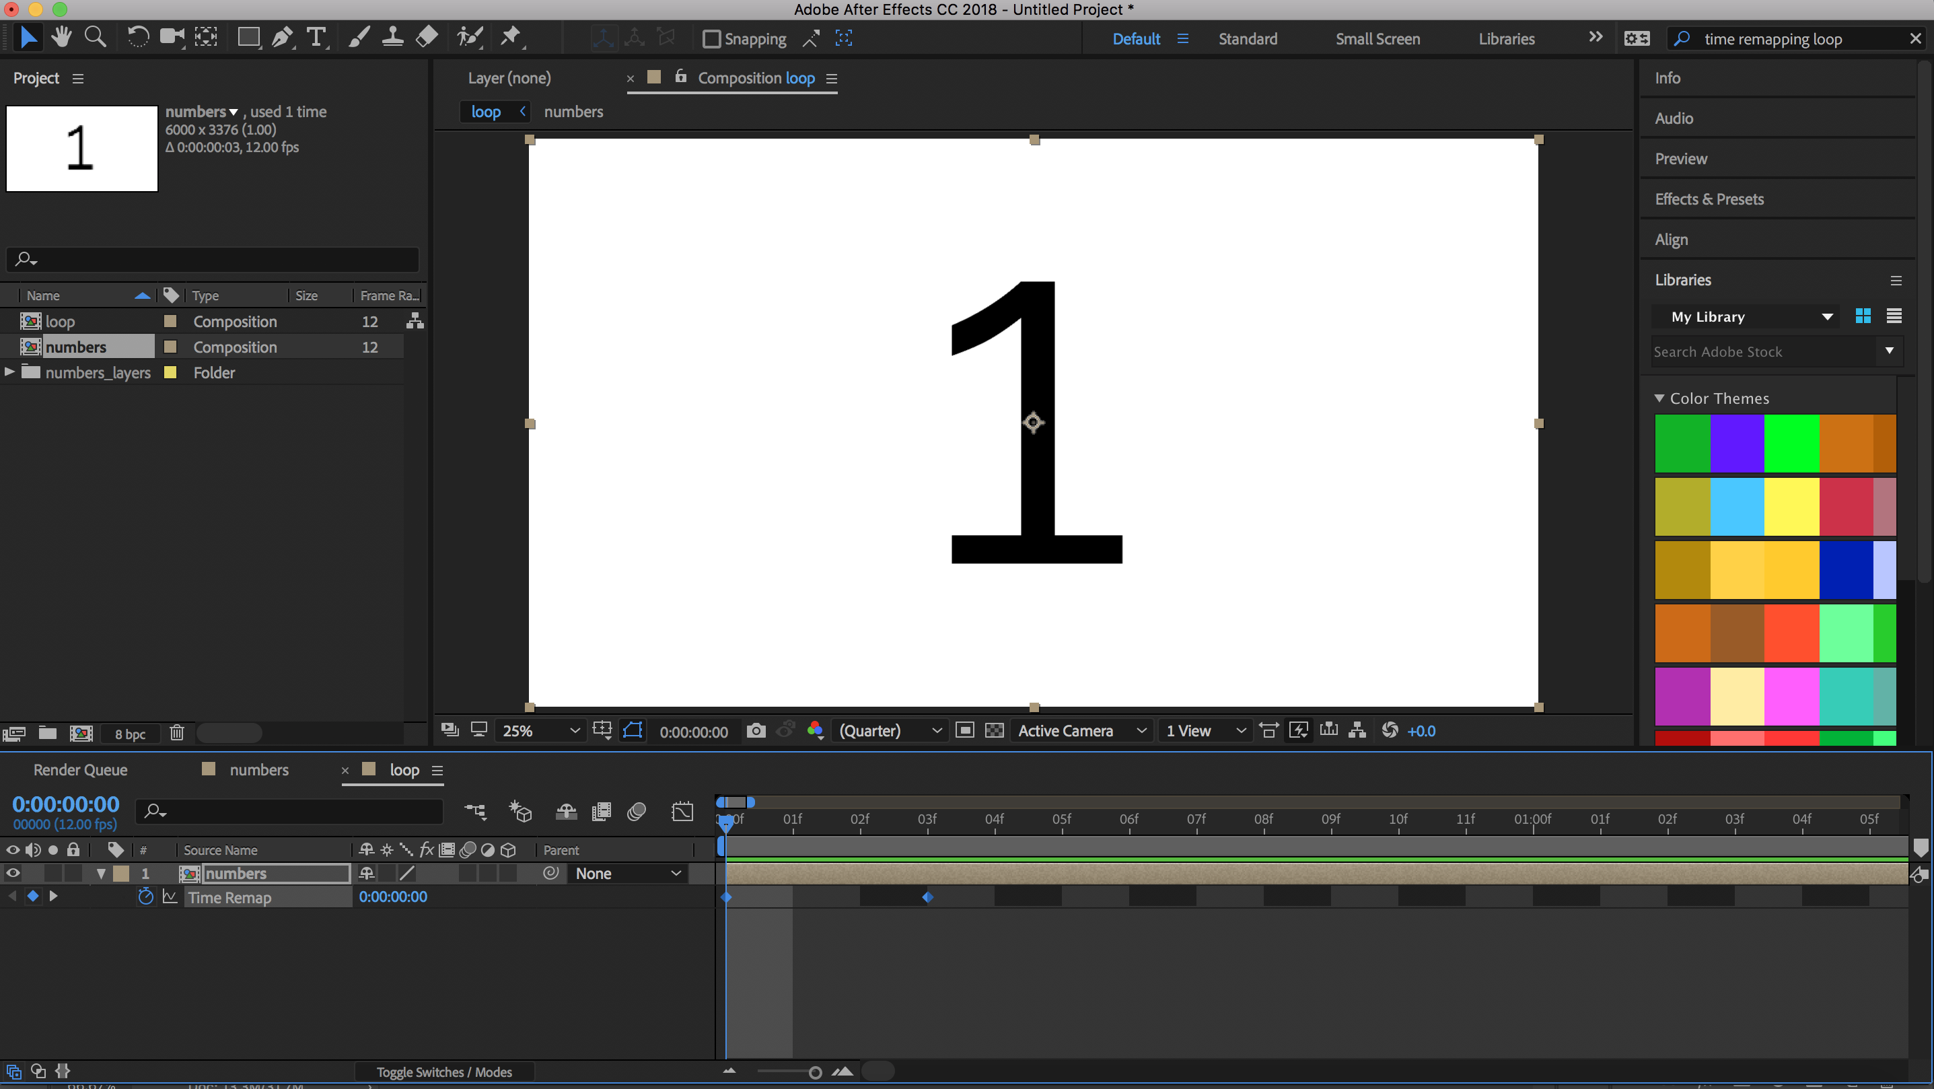Toggle visibility of numbers layer
Viewport: 1934px width, 1089px height.
tap(13, 872)
